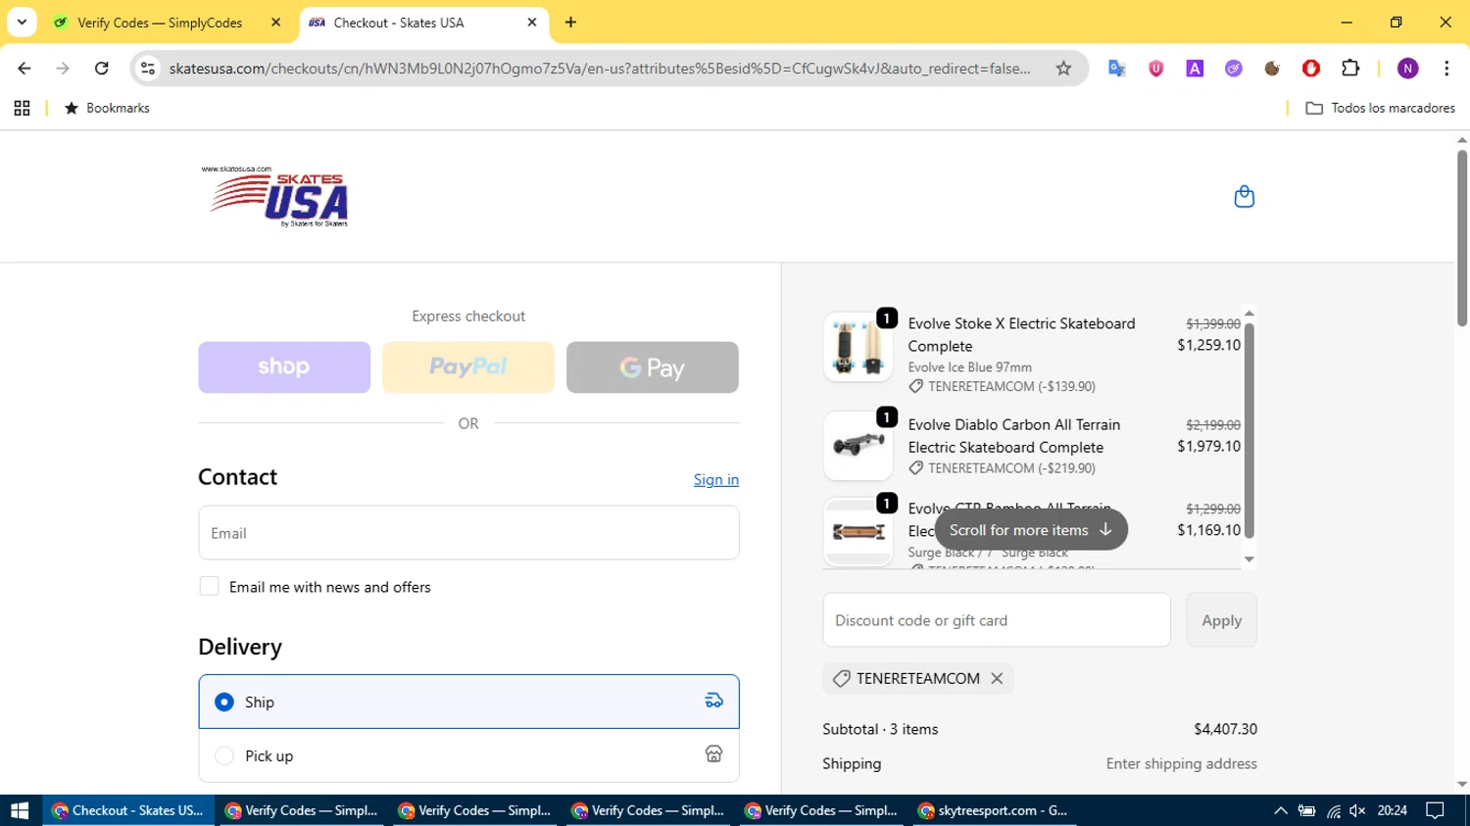1470x826 pixels.
Task: Open Chrome three-dot menu
Action: 1446,69
